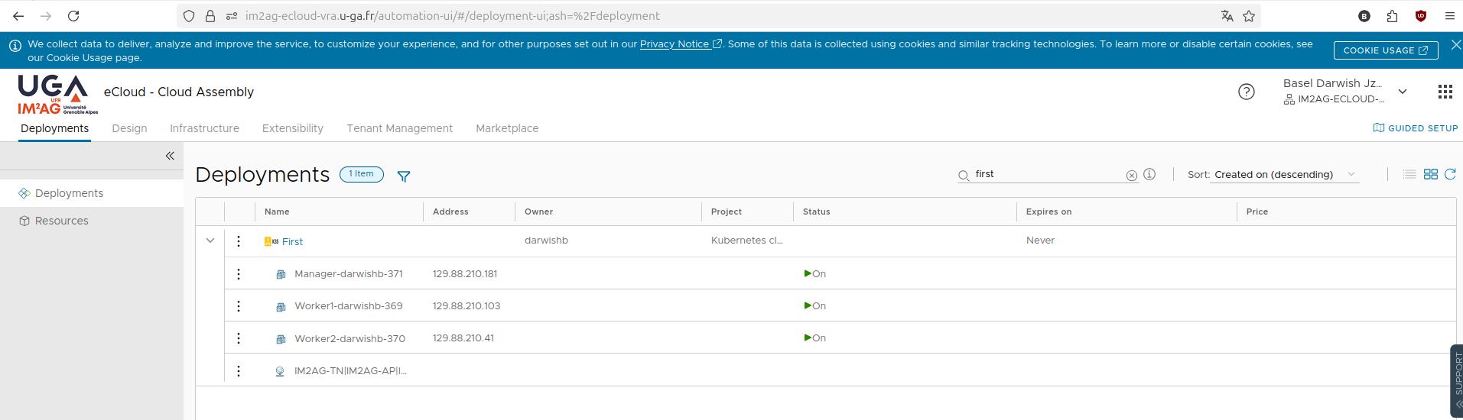Expand the Basel Darwish user menu
1463x420 pixels.
1402,92
